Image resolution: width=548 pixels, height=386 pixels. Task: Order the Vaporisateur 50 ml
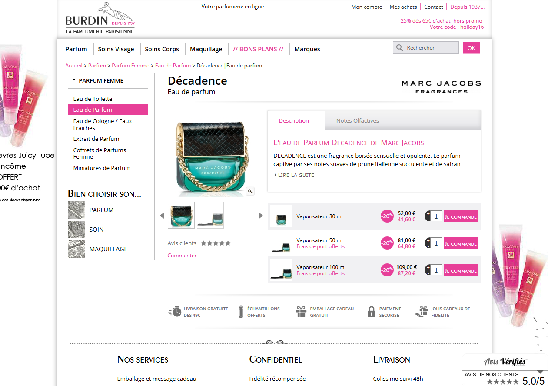coord(461,243)
